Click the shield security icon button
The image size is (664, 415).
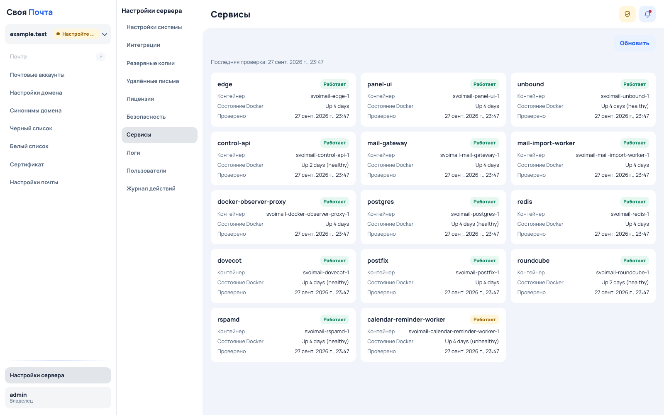pos(627,14)
